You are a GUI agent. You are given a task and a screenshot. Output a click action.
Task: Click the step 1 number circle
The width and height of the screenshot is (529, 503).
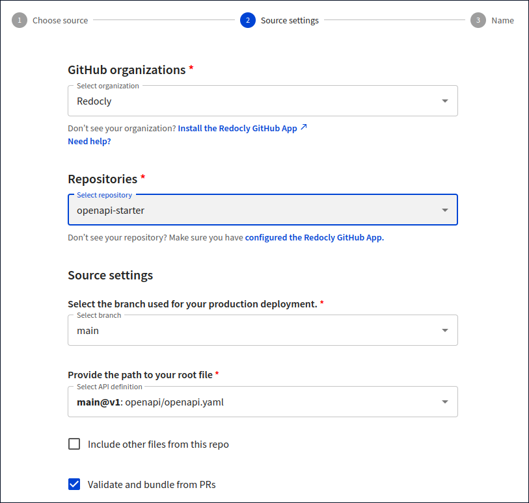pos(20,20)
